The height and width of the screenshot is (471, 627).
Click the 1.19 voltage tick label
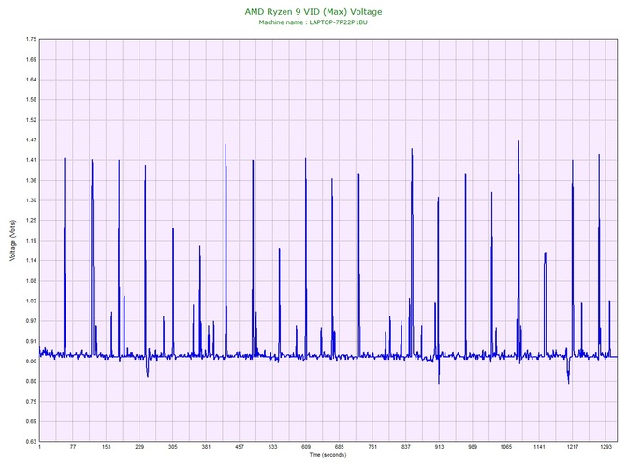[31, 241]
